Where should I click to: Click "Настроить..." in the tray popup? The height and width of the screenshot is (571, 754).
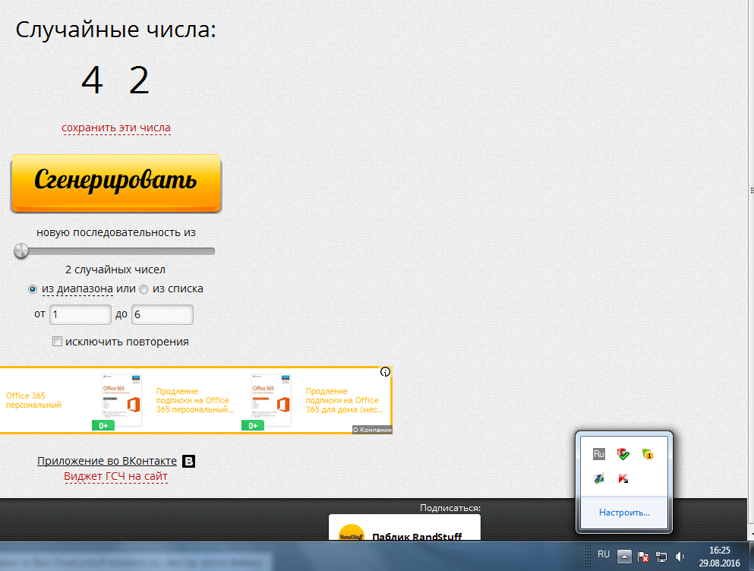624,513
